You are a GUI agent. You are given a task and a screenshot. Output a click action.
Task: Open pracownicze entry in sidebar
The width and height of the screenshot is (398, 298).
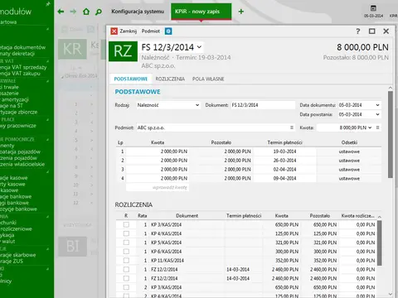click(18, 126)
